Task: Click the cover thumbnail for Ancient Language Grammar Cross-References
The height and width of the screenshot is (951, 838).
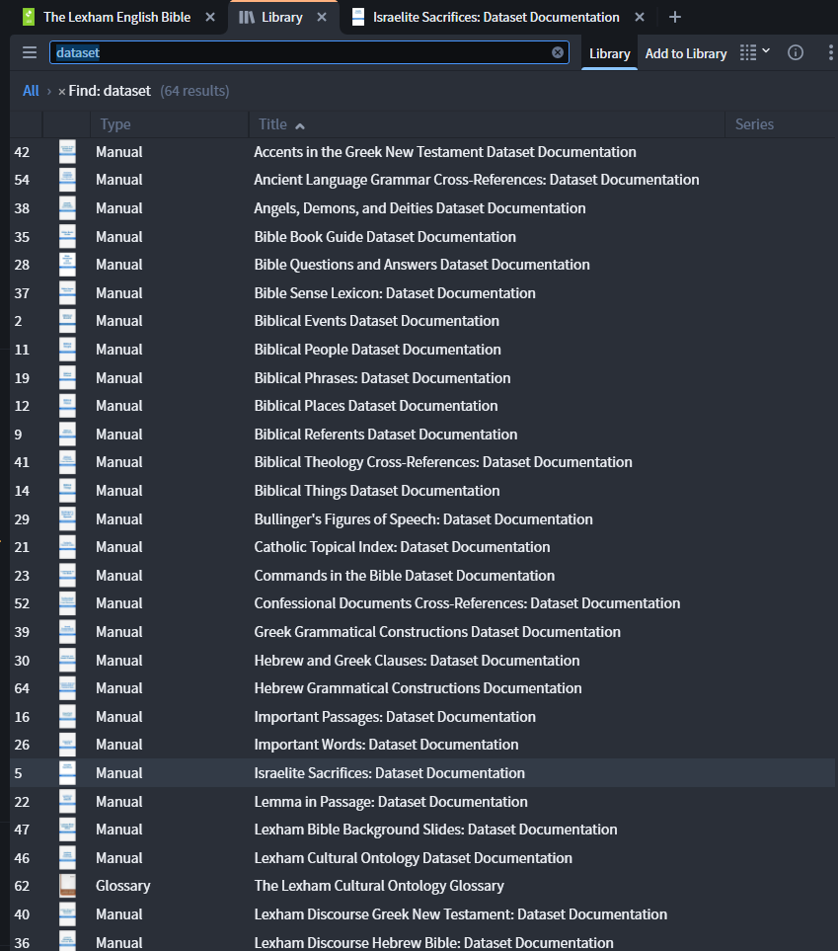Action: [67, 180]
